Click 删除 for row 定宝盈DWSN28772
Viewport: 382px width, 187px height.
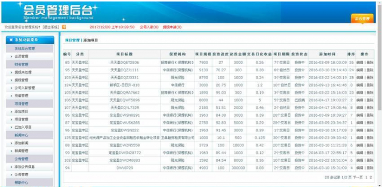[x=370, y=153]
